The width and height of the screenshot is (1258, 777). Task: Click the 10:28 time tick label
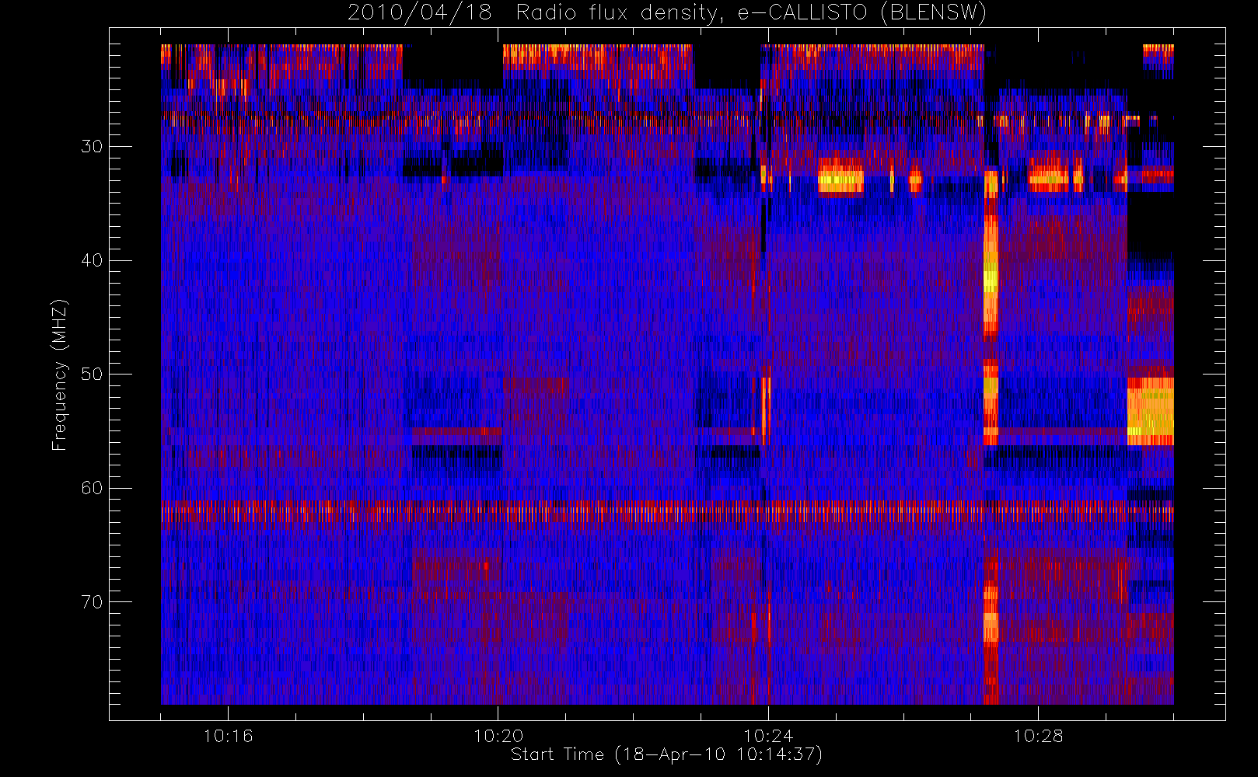tap(1038, 736)
